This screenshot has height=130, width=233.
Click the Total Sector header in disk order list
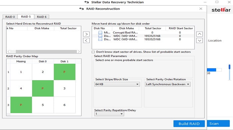click(153, 28)
